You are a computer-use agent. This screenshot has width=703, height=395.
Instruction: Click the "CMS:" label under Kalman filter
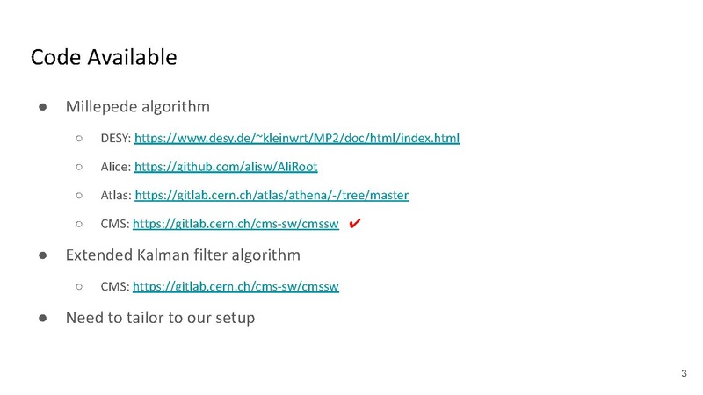pos(115,286)
